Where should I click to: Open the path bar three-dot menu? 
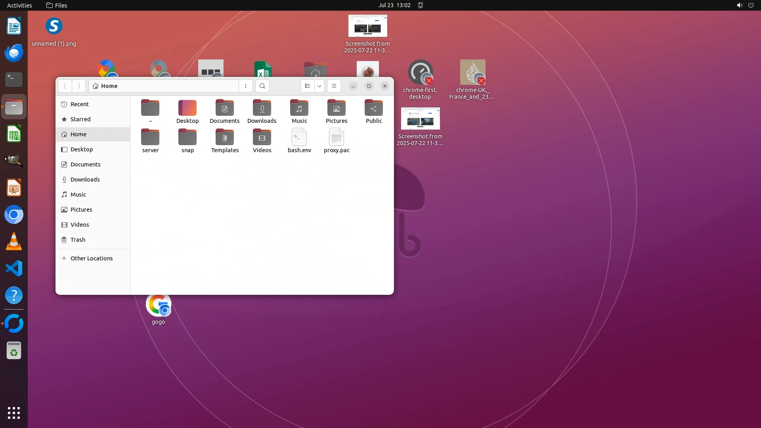coord(246,86)
